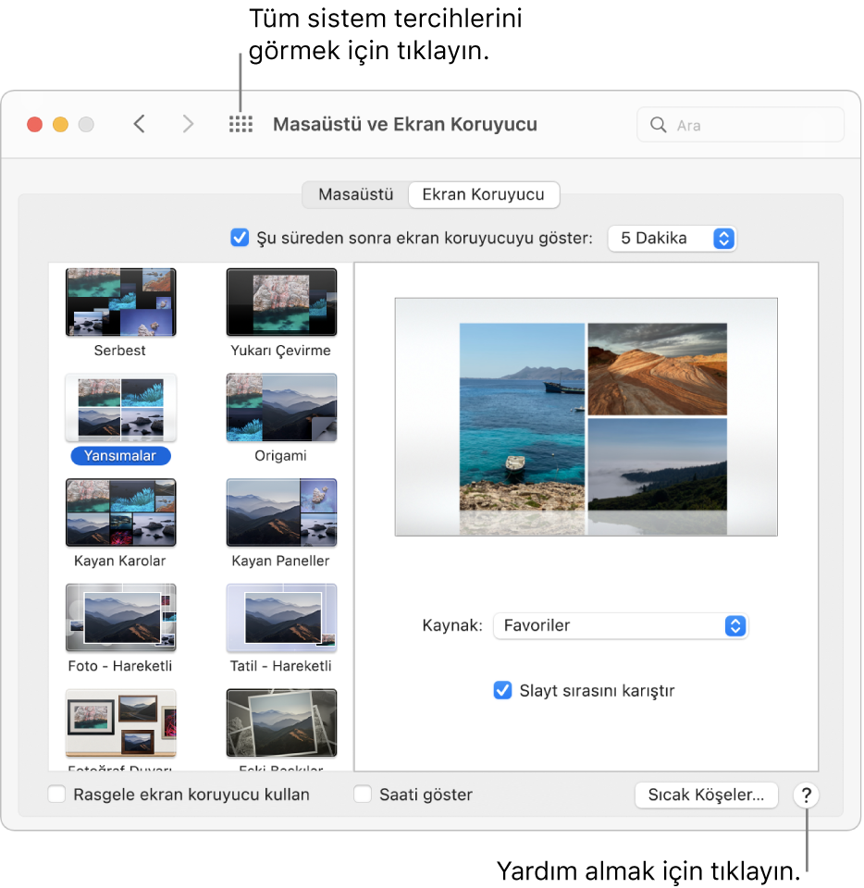Click the back navigation arrow

coord(139,123)
